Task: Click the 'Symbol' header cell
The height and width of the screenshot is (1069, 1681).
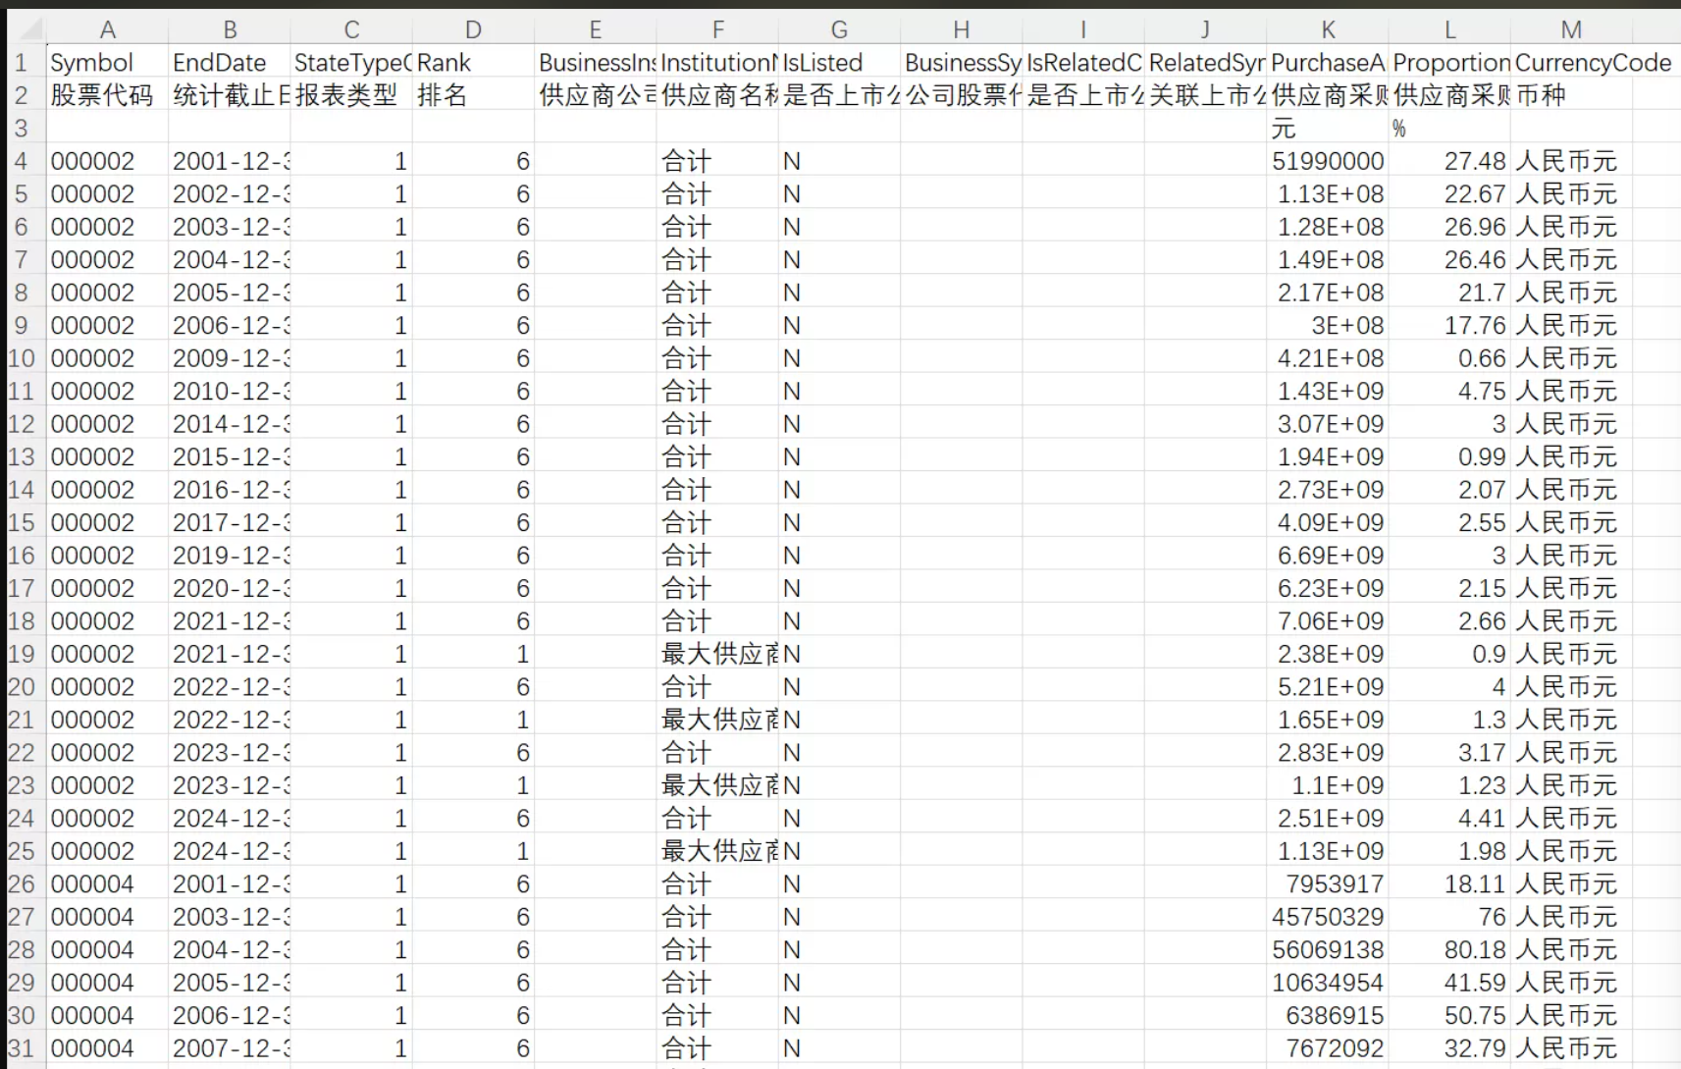Action: click(x=107, y=63)
